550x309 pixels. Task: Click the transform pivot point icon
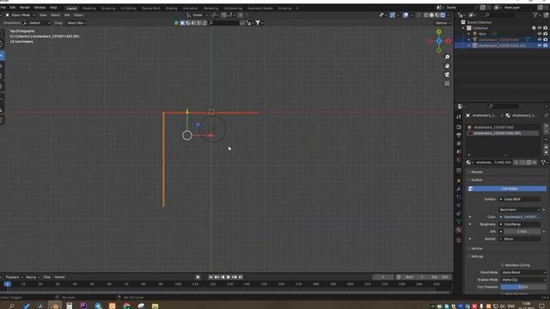pos(214,15)
